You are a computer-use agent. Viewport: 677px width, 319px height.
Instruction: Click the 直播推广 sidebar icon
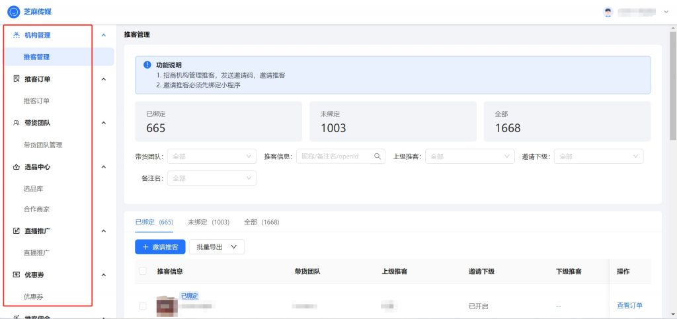pos(17,231)
